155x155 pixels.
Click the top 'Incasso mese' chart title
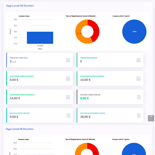click(x=24, y=16)
